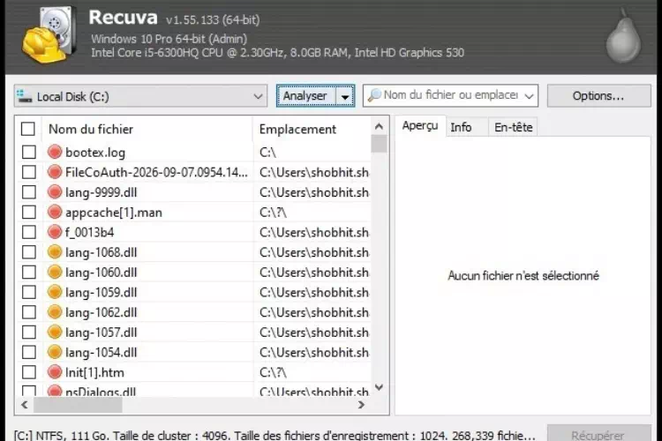The width and height of the screenshot is (662, 441).
Task: Select the appcache[1].man file name
Action: coord(114,213)
